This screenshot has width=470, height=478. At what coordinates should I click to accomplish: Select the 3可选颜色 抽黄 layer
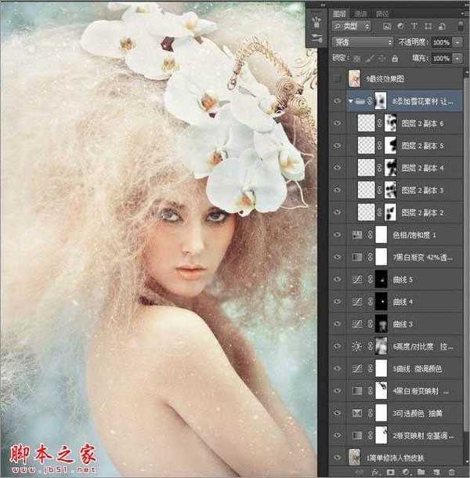click(x=423, y=412)
